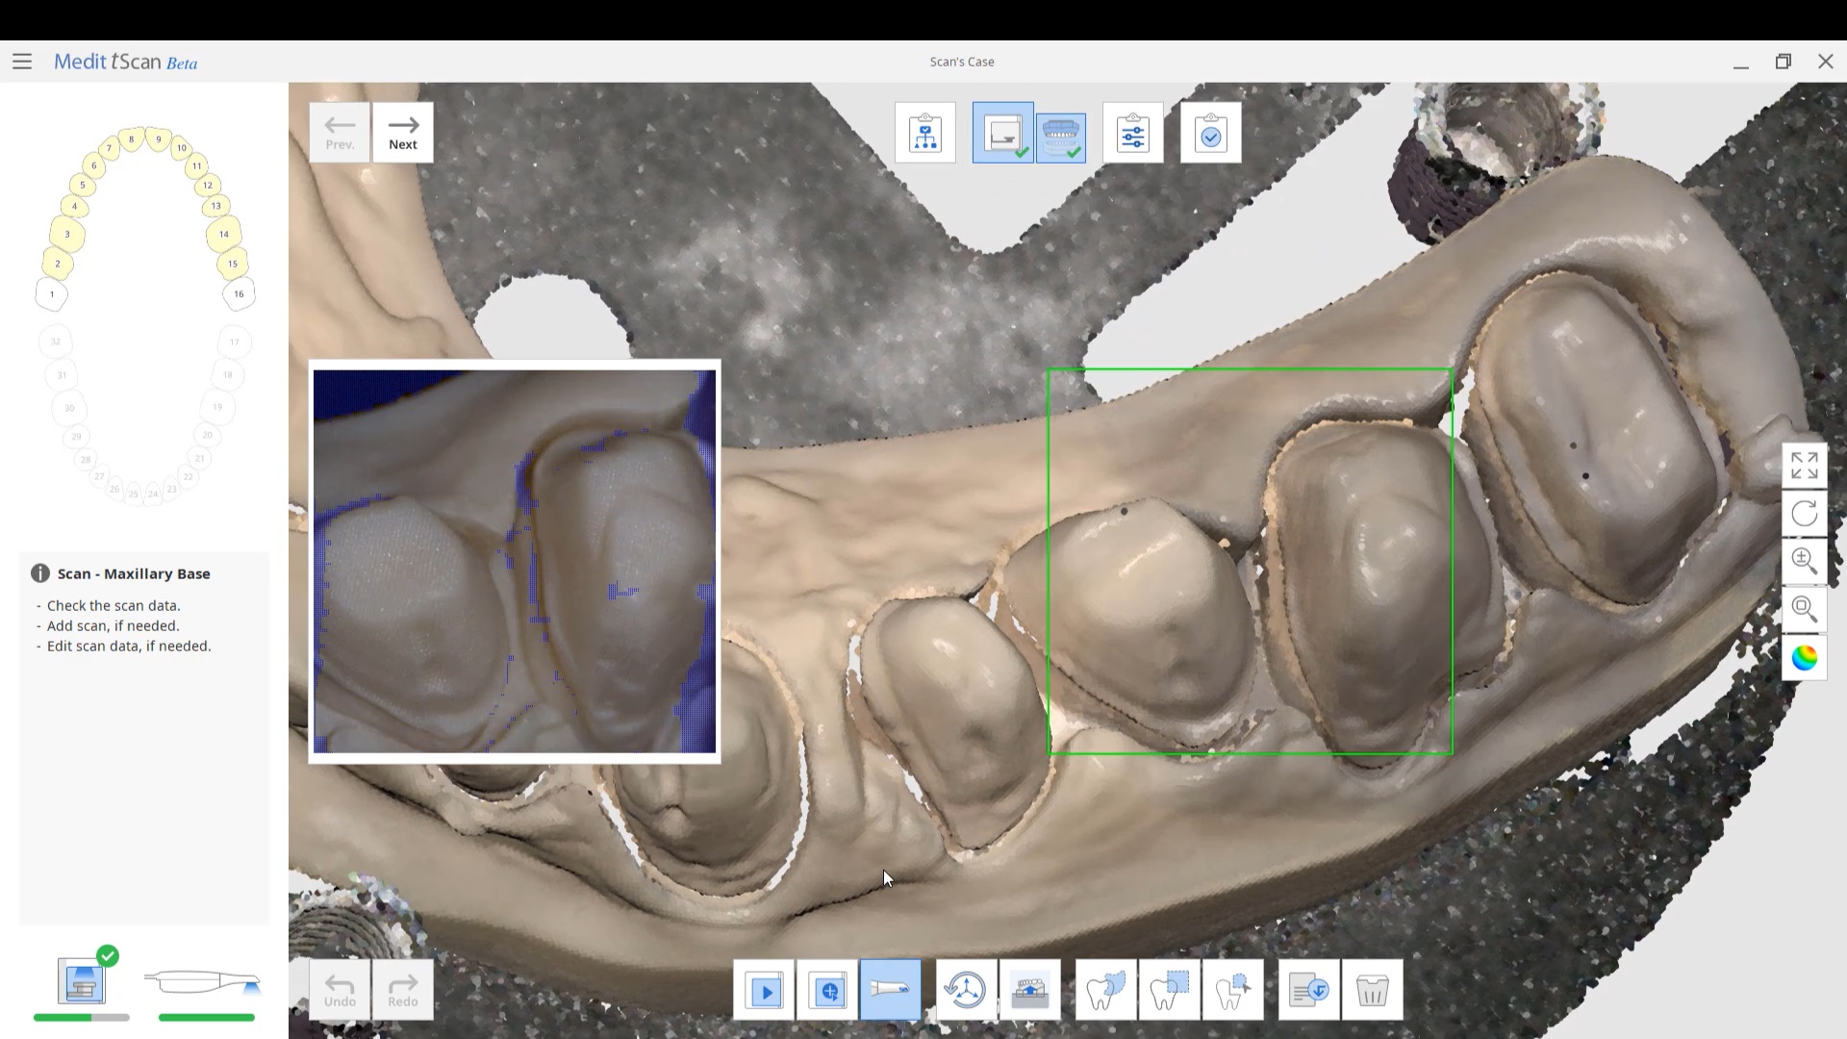The width and height of the screenshot is (1847, 1039).
Task: Select tooth 15 on the dental chart
Action: click(x=233, y=264)
